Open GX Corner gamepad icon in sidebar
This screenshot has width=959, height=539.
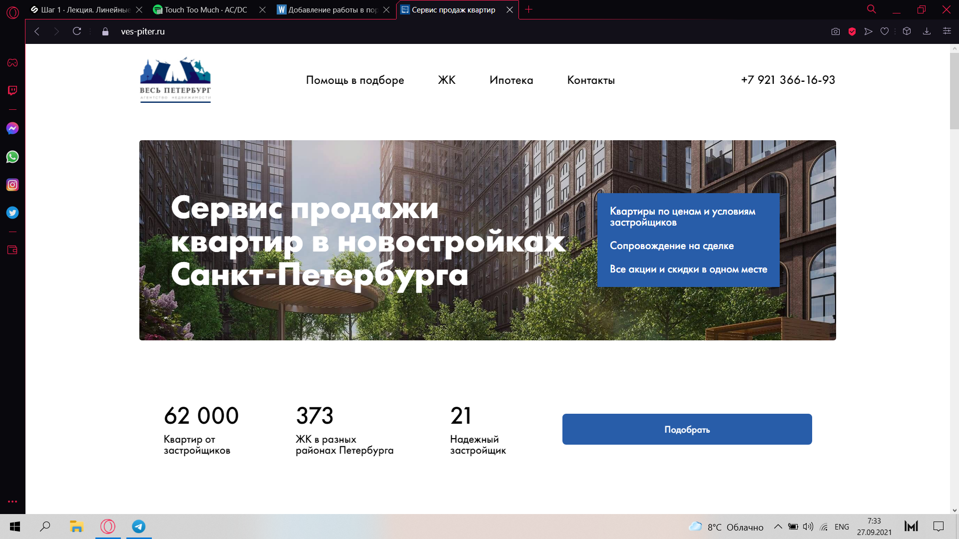click(12, 62)
